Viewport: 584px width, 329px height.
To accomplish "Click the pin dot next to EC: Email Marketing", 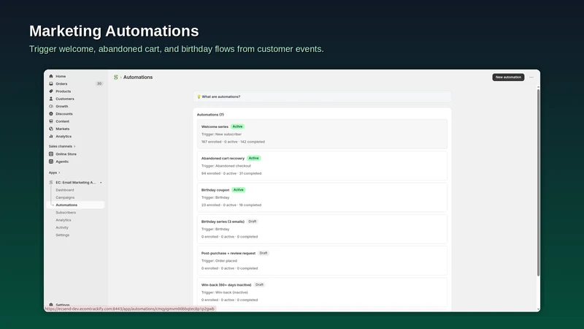I will click(101, 183).
